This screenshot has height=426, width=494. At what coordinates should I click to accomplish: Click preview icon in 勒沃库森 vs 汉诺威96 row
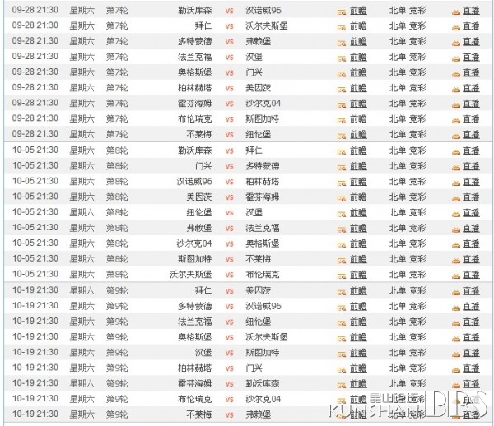point(341,12)
